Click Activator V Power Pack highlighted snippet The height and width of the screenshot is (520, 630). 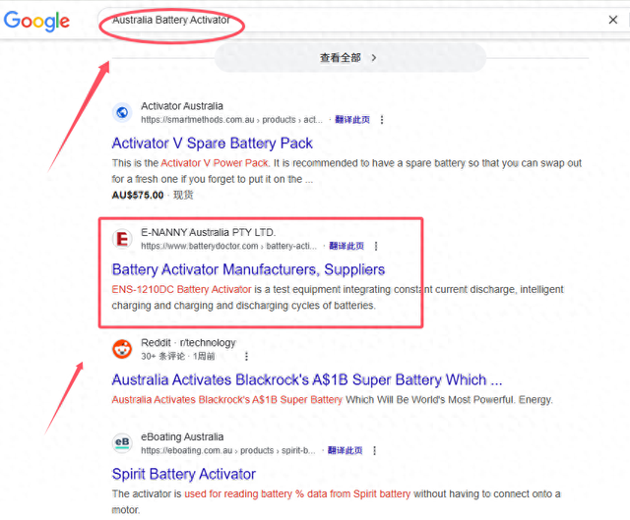coord(215,163)
